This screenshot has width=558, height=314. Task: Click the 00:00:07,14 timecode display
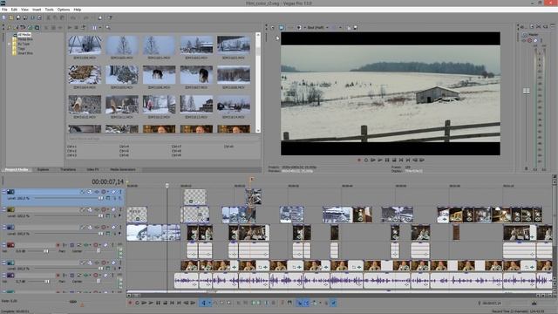108,182
